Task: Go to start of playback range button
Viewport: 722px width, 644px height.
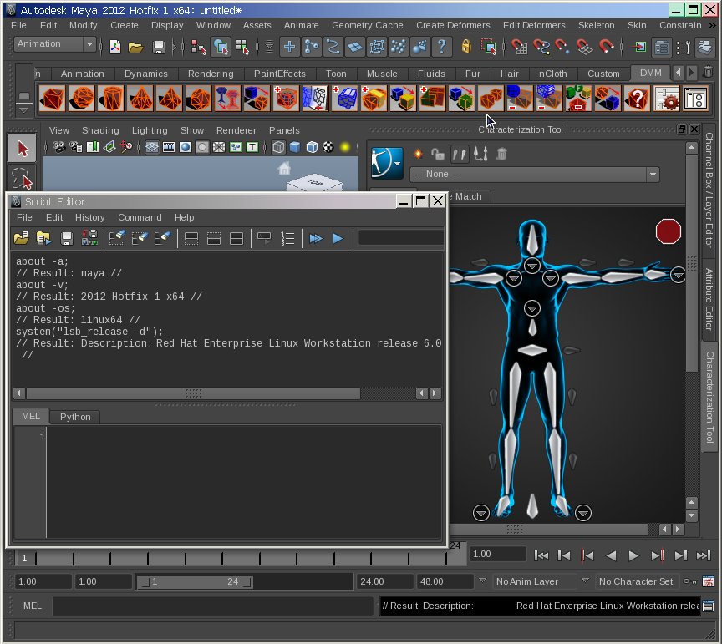Action: click(x=541, y=555)
